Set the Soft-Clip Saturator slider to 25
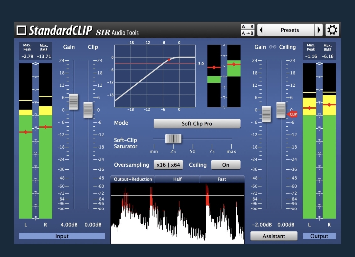Viewport: 355px width, 257px height. (173, 139)
